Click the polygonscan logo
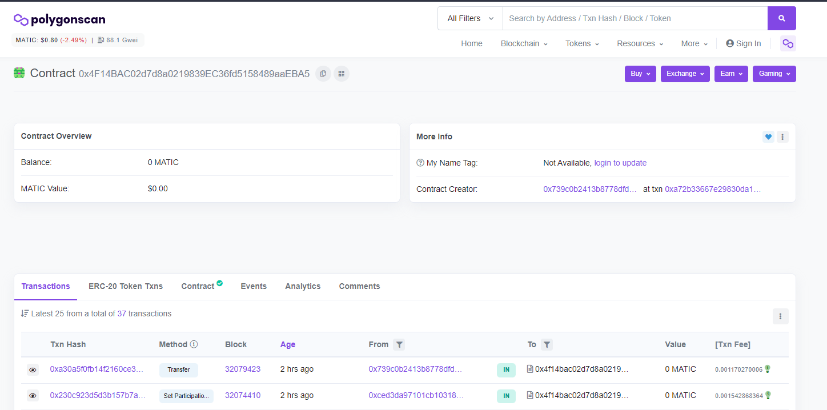 (59, 19)
